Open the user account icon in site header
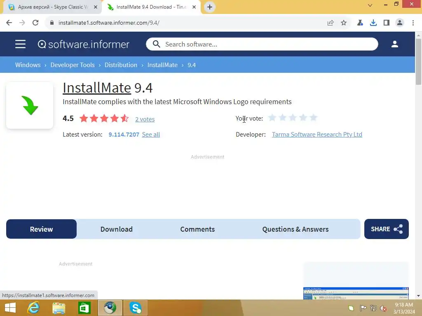This screenshot has width=422, height=316. click(394, 44)
